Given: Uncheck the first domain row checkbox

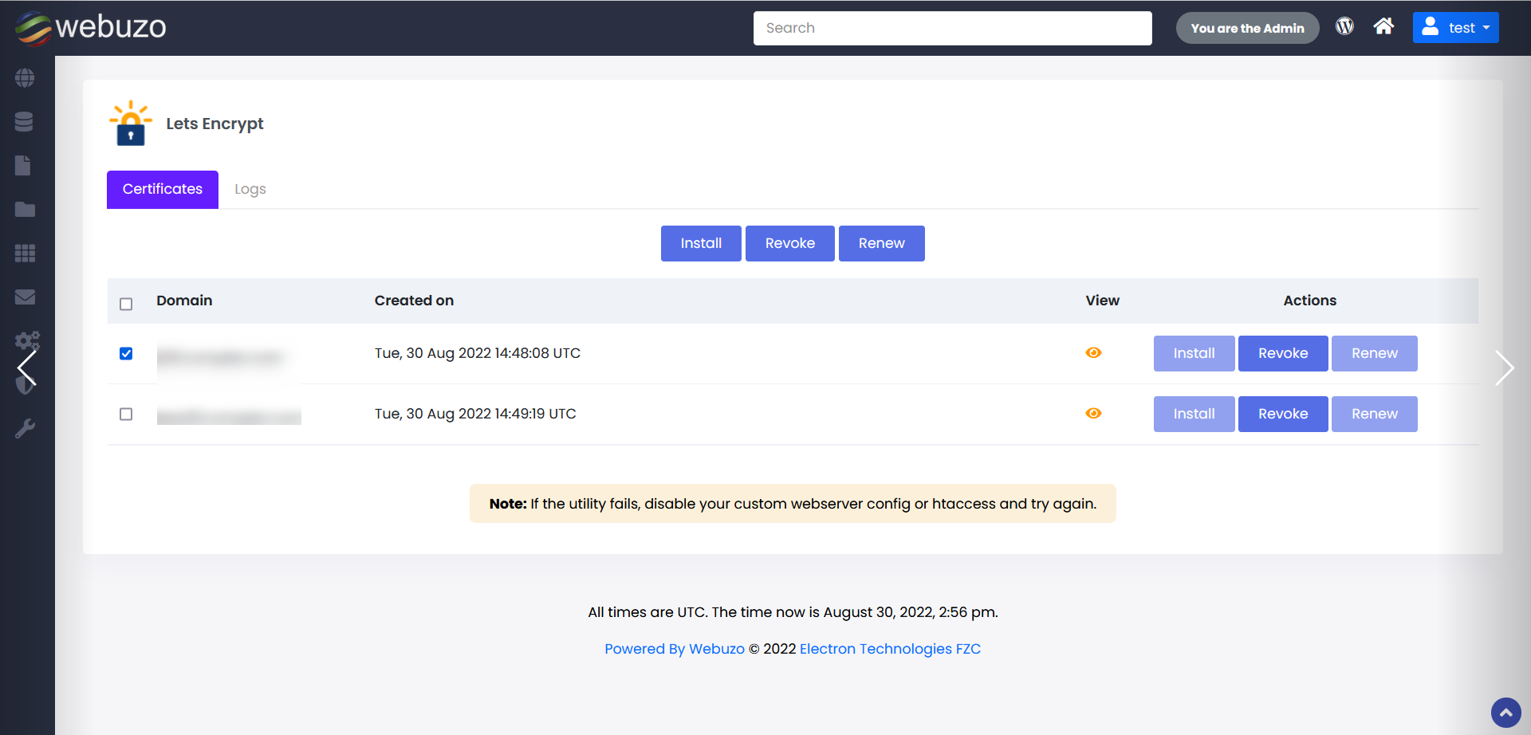Looking at the screenshot, I should click(x=126, y=353).
